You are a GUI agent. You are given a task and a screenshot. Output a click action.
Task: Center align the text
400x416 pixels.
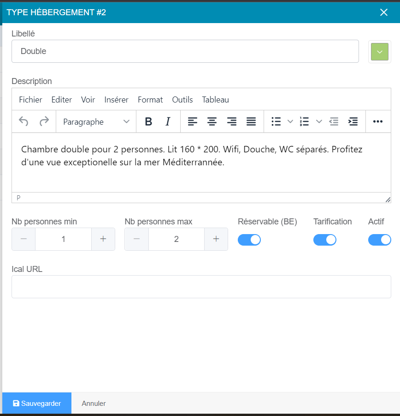coord(212,121)
